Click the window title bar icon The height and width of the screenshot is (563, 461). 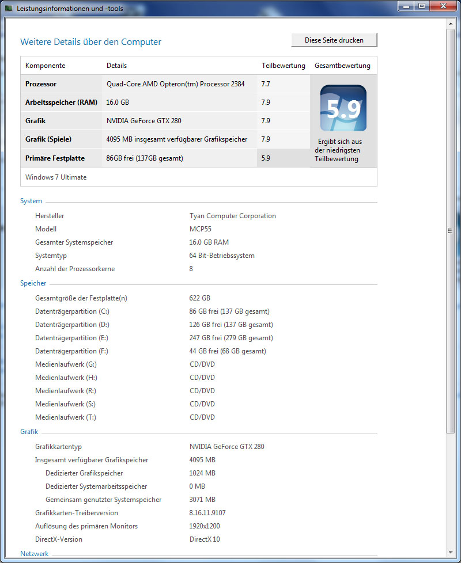[x=9, y=8]
